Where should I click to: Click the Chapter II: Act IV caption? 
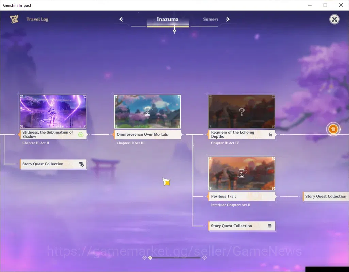pyautogui.click(x=225, y=143)
